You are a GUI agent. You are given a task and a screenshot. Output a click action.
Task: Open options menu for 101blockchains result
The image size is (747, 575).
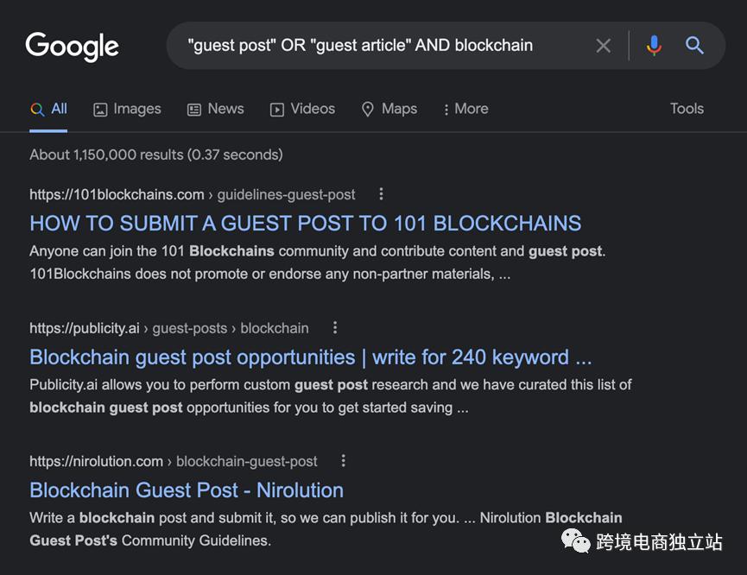(381, 194)
